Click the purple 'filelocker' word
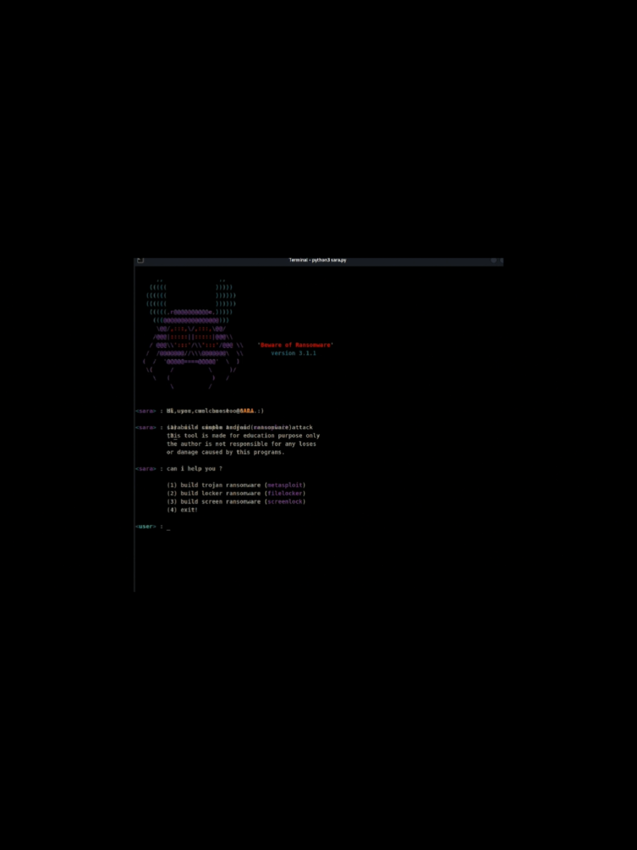Screen dimensions: 637x850 (285, 494)
